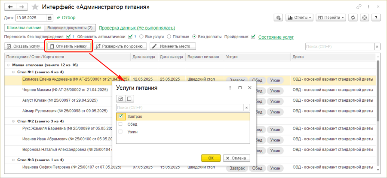Viewport: 387px width, 178px height.
Task: Collapse the Малая столовая tree group
Action: (x=8, y=65)
